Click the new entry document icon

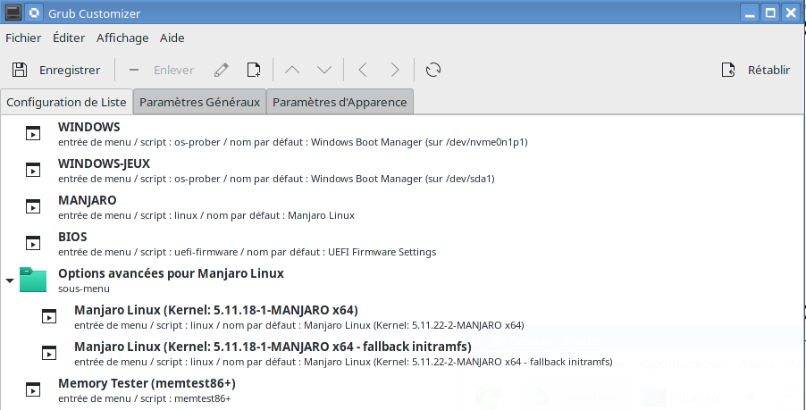click(254, 70)
